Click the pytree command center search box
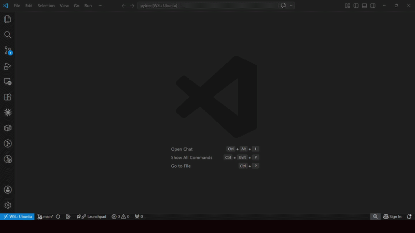 point(208,6)
